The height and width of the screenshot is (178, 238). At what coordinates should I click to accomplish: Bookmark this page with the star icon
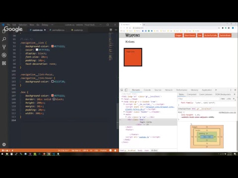[219, 28]
